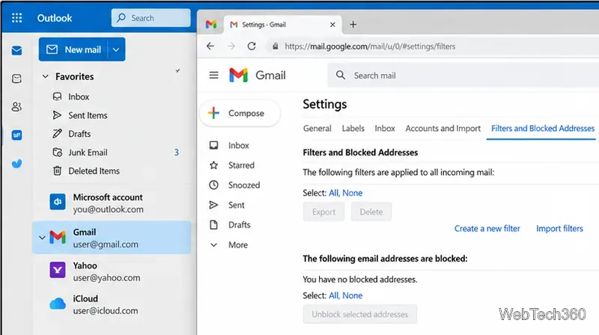Click the small chevron right of the Favorites header
The image size is (599, 335).
click(177, 71)
